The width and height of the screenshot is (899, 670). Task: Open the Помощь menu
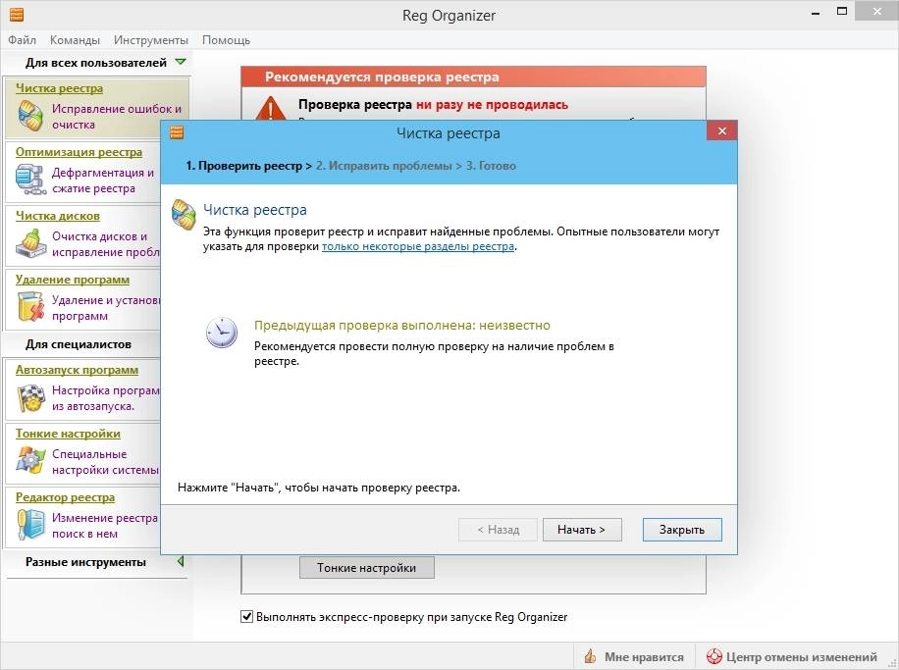click(226, 40)
